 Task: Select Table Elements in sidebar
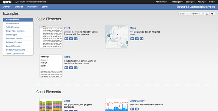(18, 27)
